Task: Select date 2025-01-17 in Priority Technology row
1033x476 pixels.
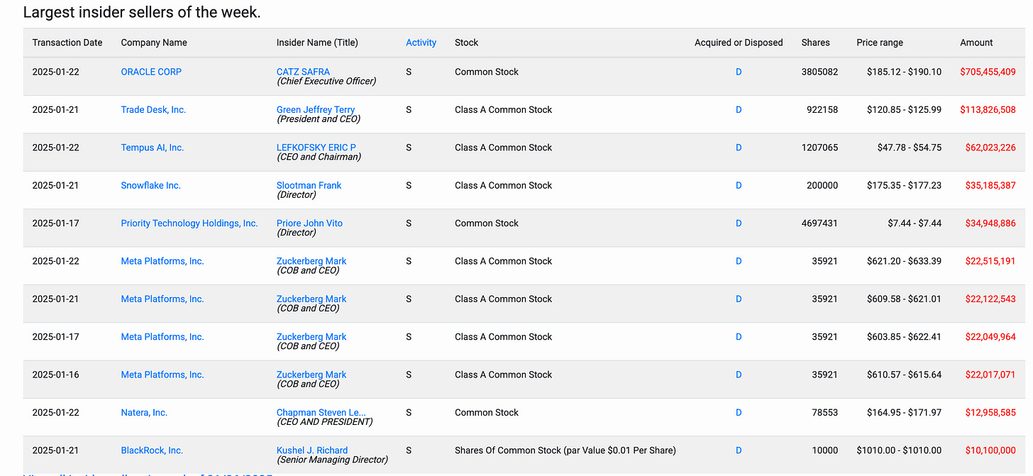Action: pyautogui.click(x=56, y=223)
